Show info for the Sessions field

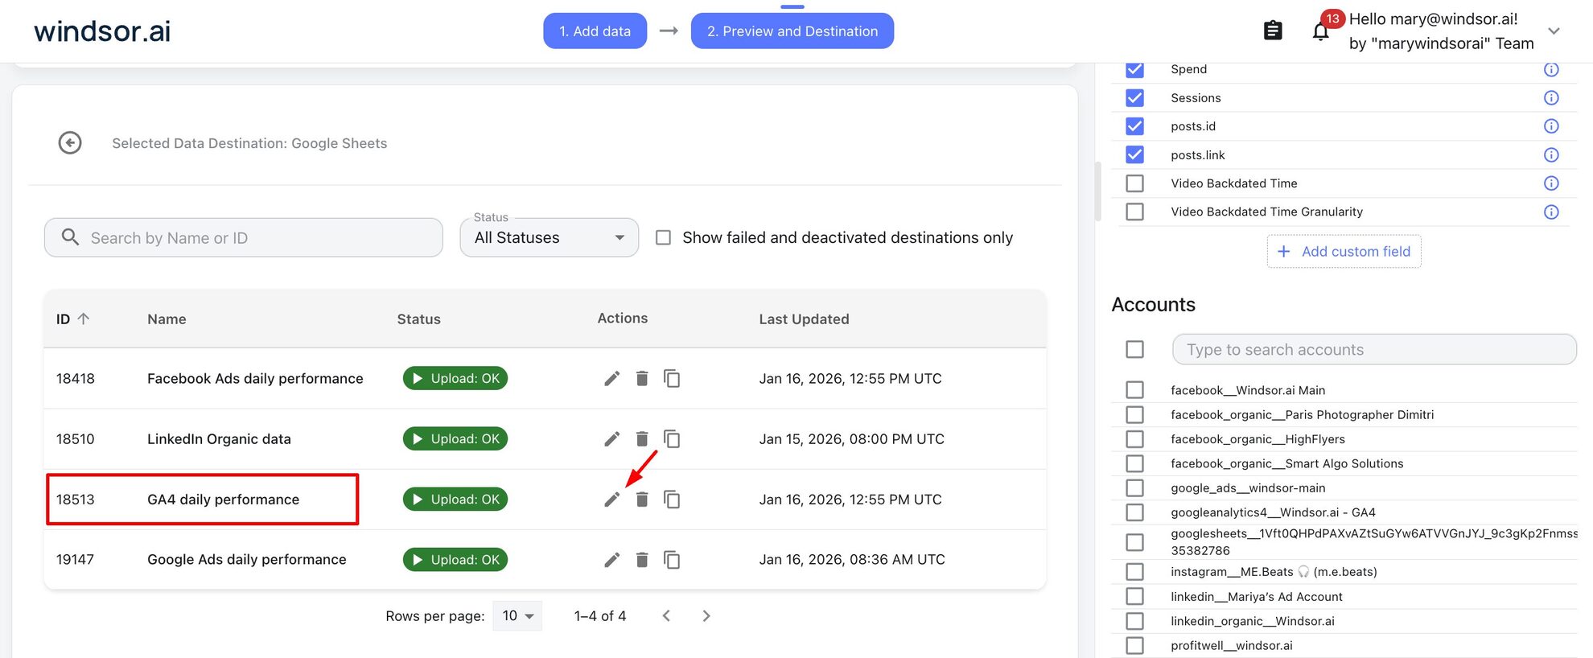pyautogui.click(x=1551, y=98)
